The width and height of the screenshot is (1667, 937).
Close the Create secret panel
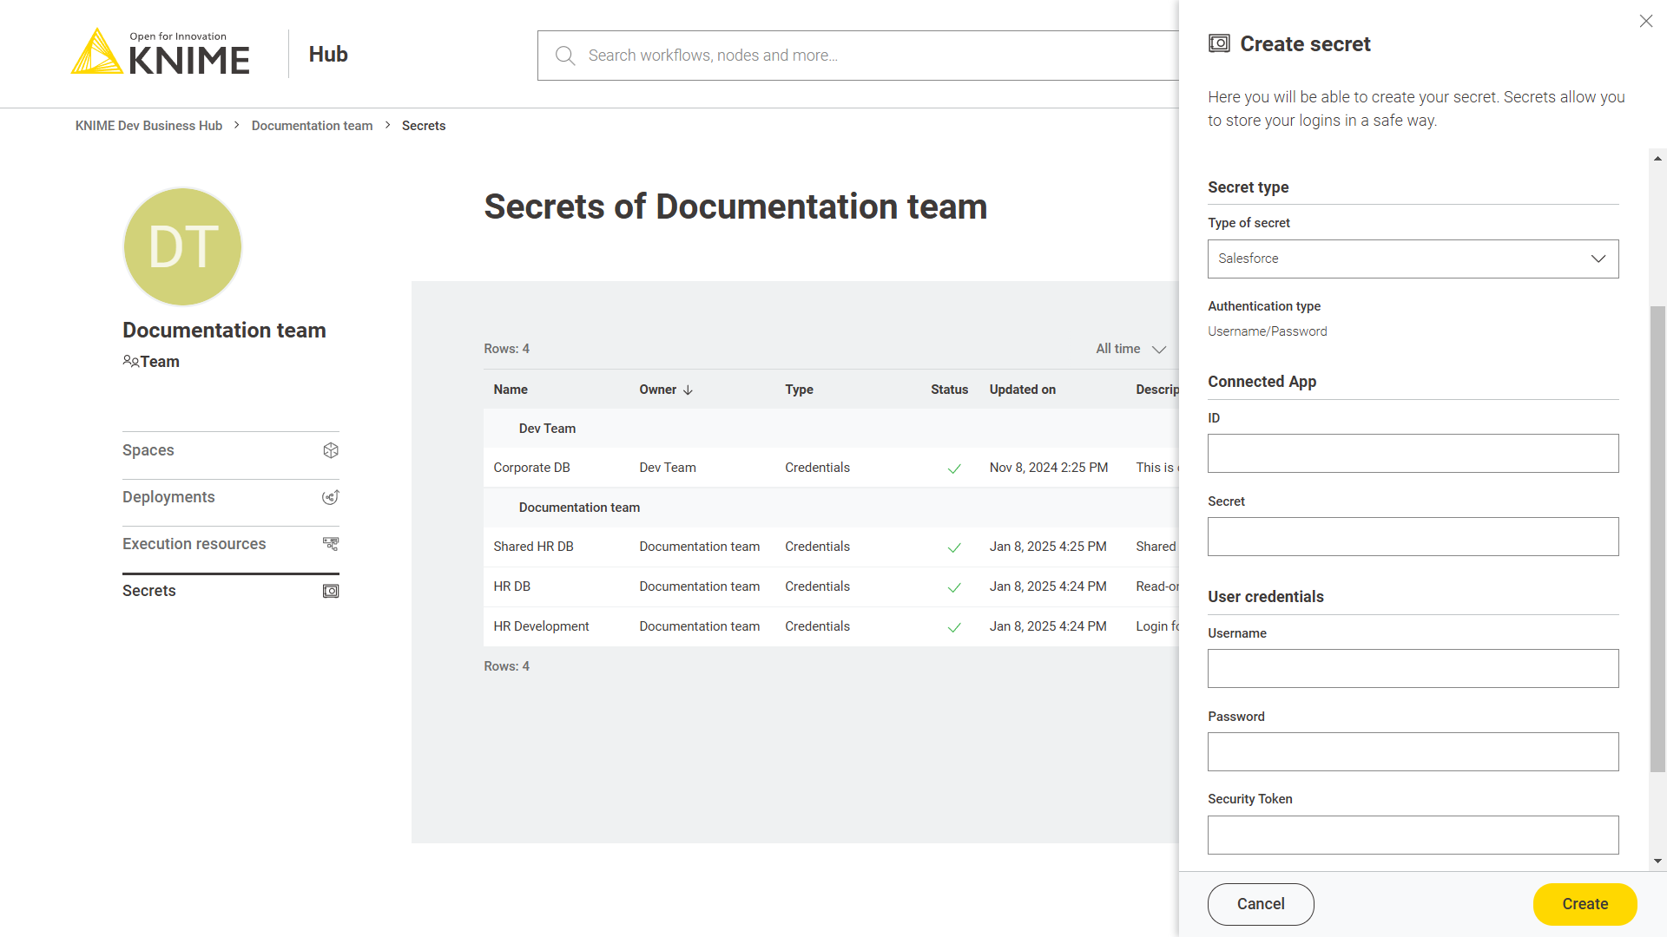point(1645,21)
